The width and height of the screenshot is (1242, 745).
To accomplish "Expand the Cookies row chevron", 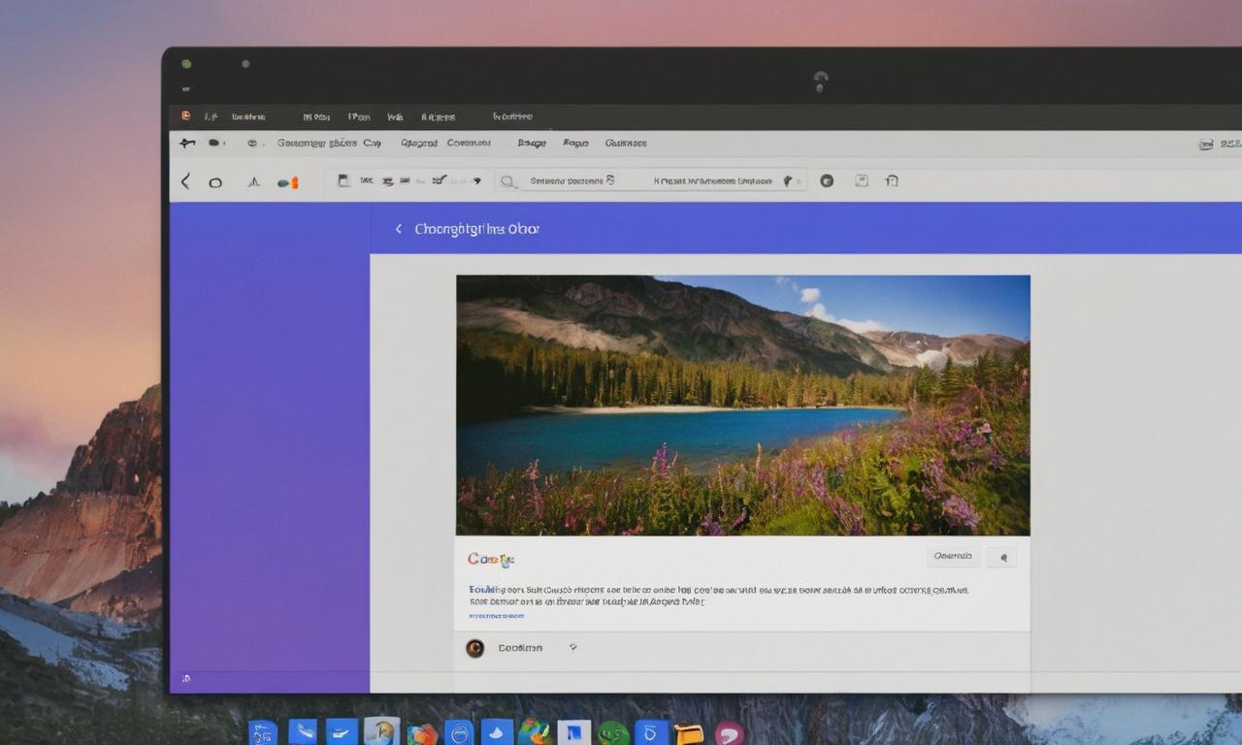I will point(572,648).
